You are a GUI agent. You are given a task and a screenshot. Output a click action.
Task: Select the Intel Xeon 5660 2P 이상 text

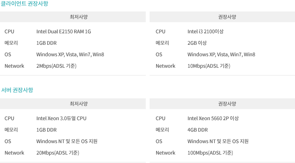tap(213, 118)
